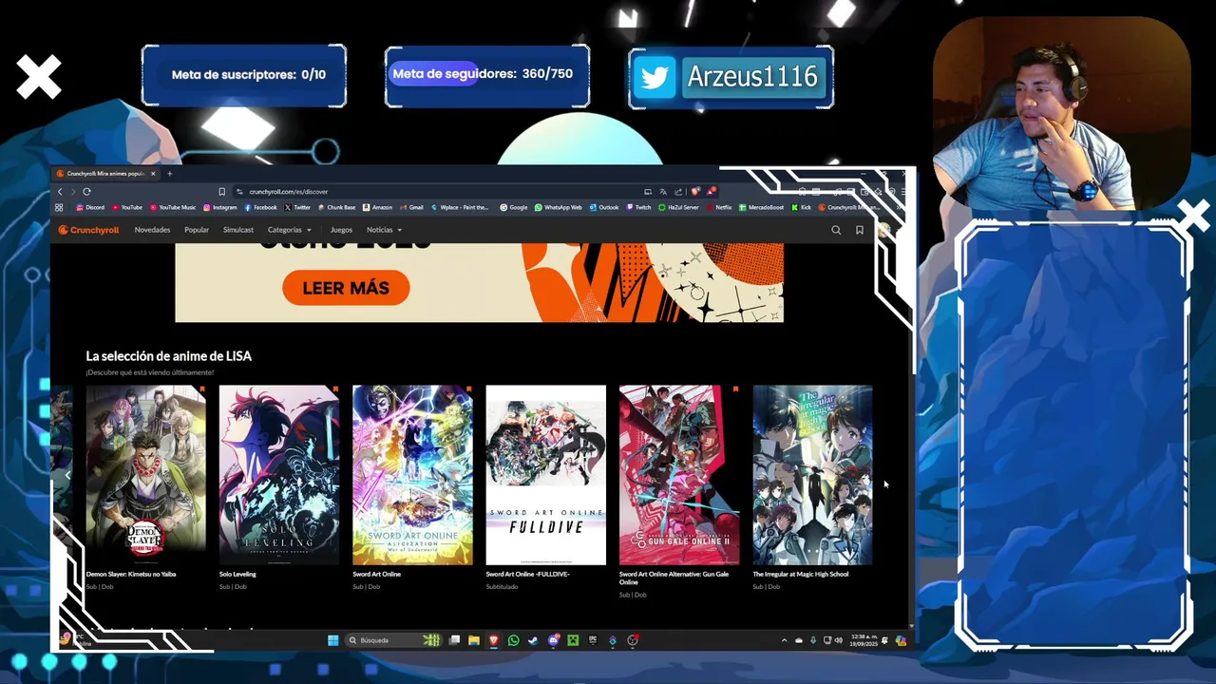This screenshot has width=1216, height=684.
Task: Open the Amazon bookmark
Action: click(378, 207)
